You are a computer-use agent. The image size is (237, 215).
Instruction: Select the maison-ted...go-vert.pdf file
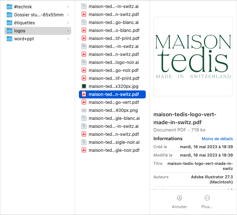pos(112,102)
